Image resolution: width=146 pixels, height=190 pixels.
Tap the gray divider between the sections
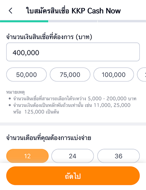tap(73, 124)
